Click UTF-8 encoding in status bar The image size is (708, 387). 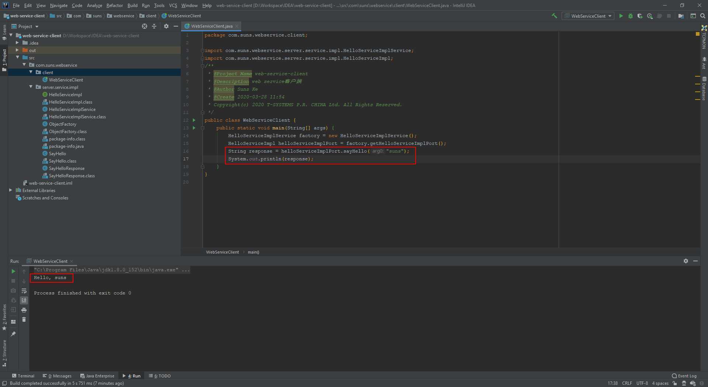pos(642,383)
